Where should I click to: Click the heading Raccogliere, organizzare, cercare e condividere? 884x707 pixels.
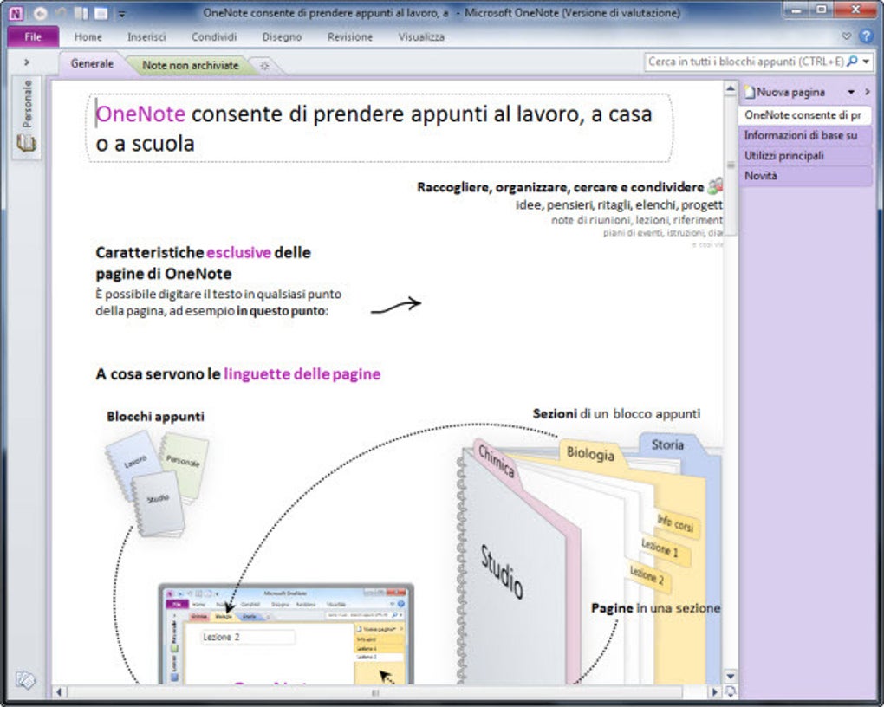[x=560, y=187]
